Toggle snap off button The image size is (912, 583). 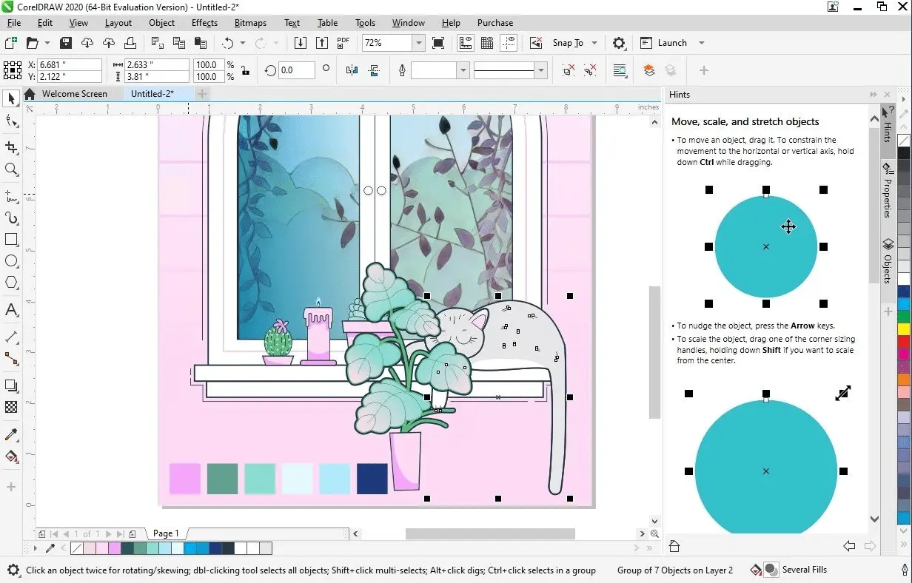click(x=536, y=43)
